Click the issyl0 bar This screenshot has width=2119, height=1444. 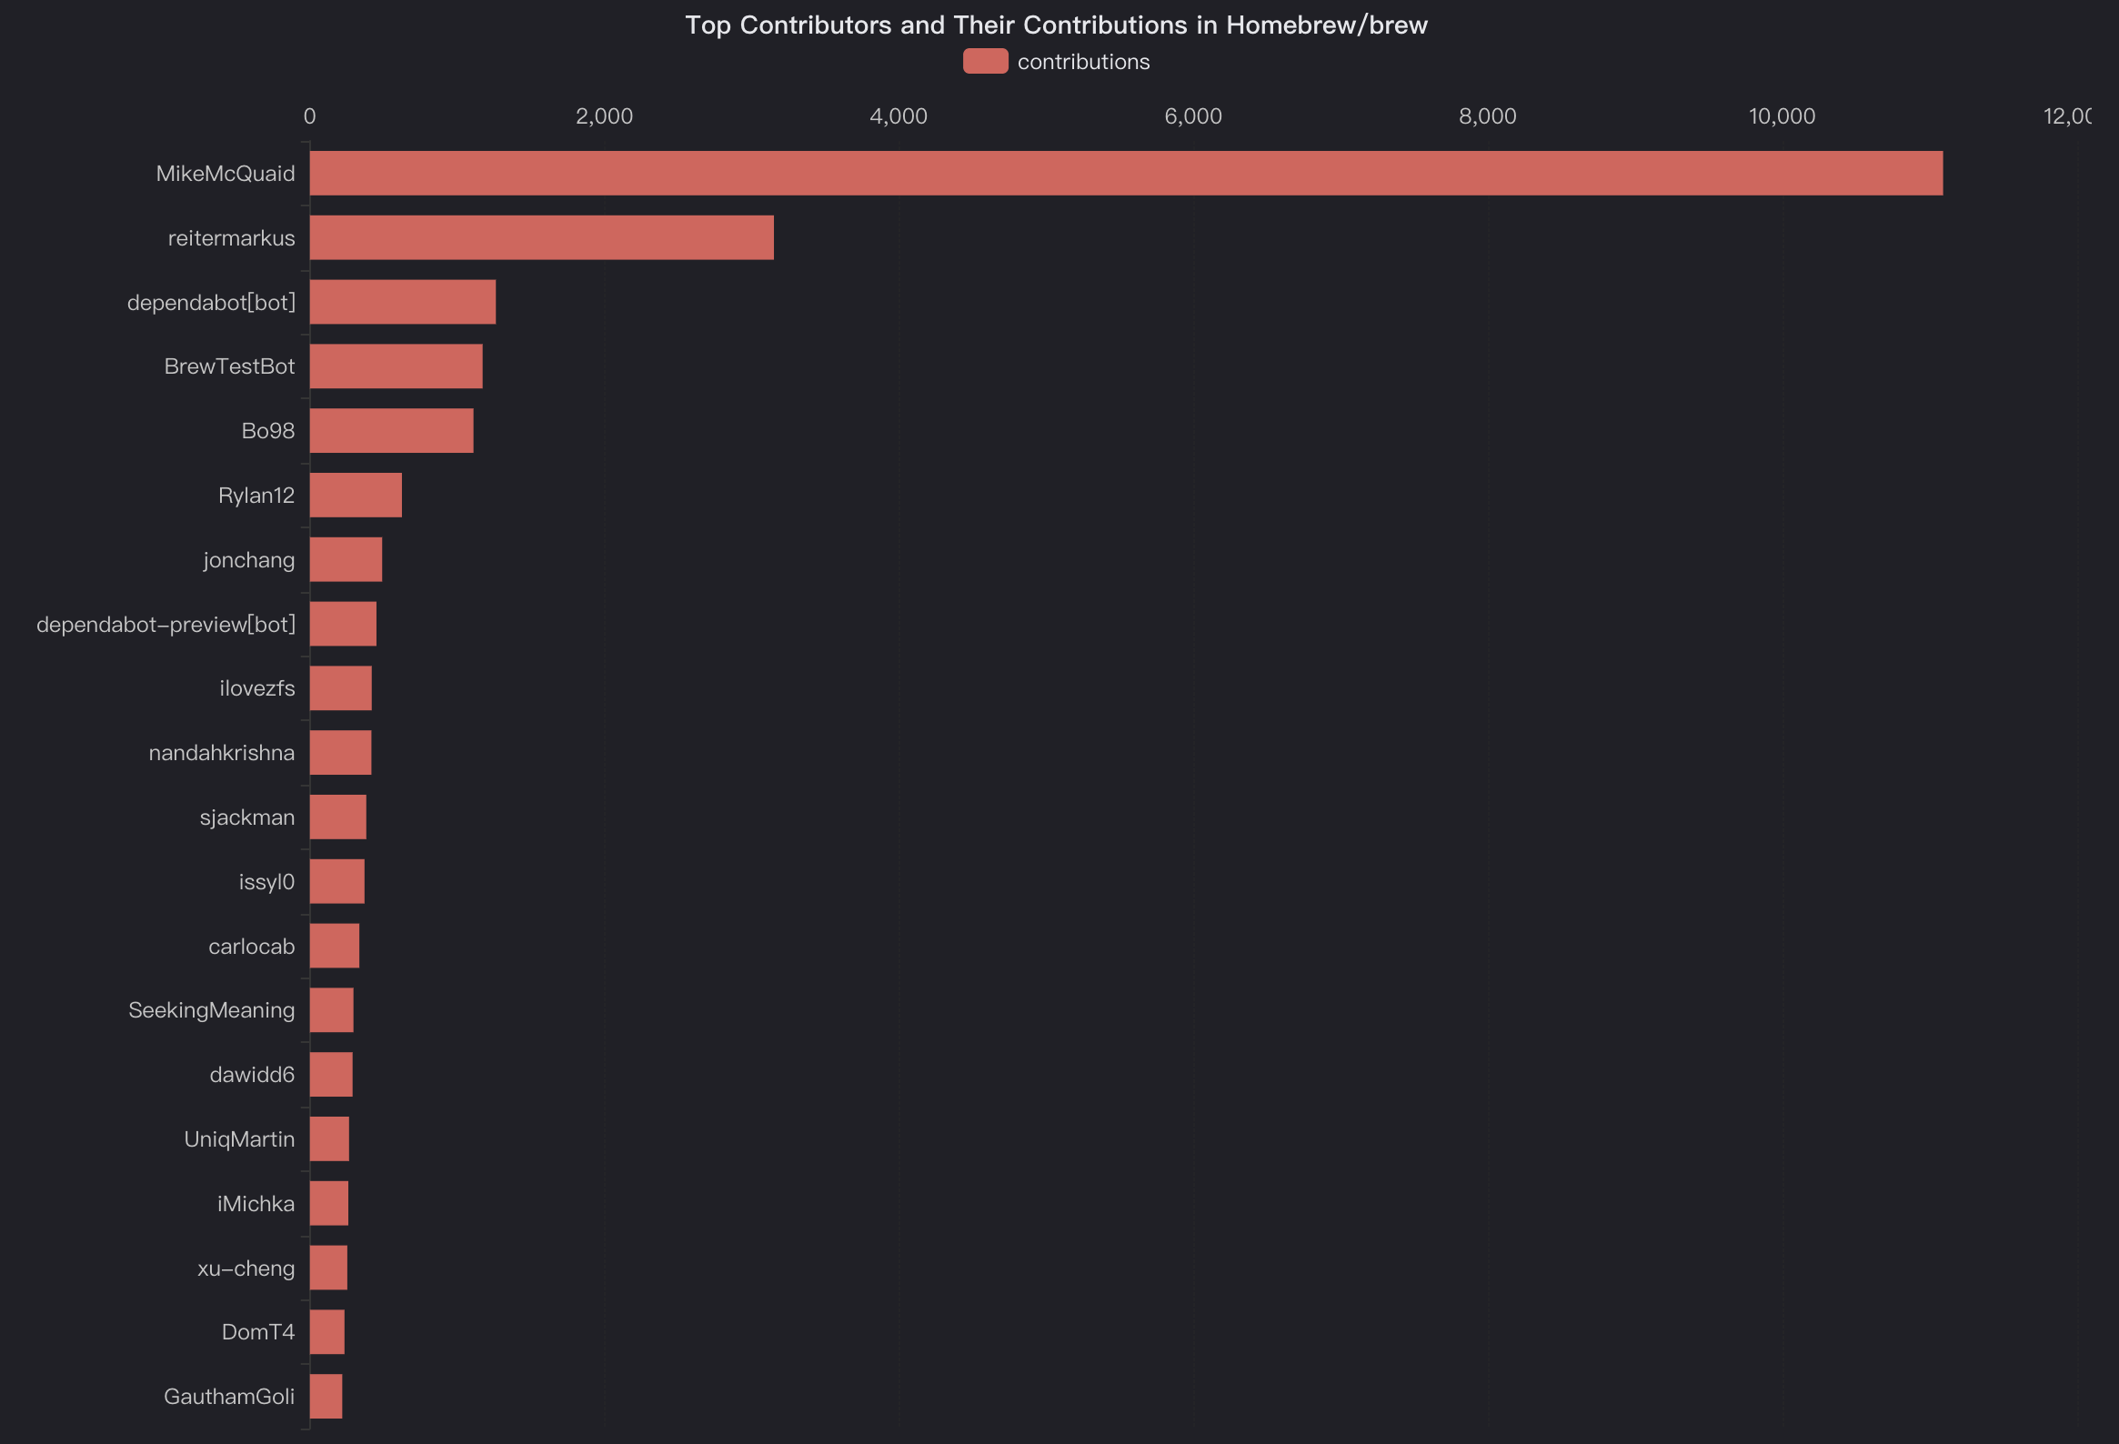pos(336,881)
